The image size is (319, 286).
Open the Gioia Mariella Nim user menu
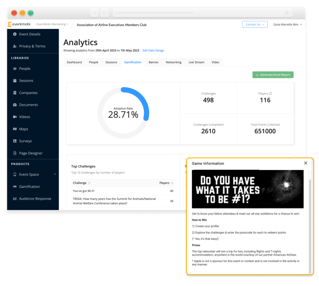click(288, 24)
